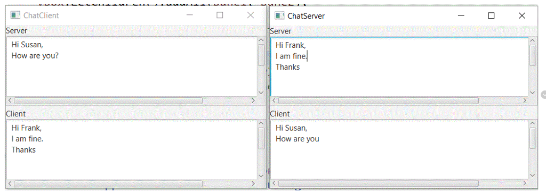The height and width of the screenshot is (193, 546).
Task: Close the ChatClient window
Action: [251, 15]
